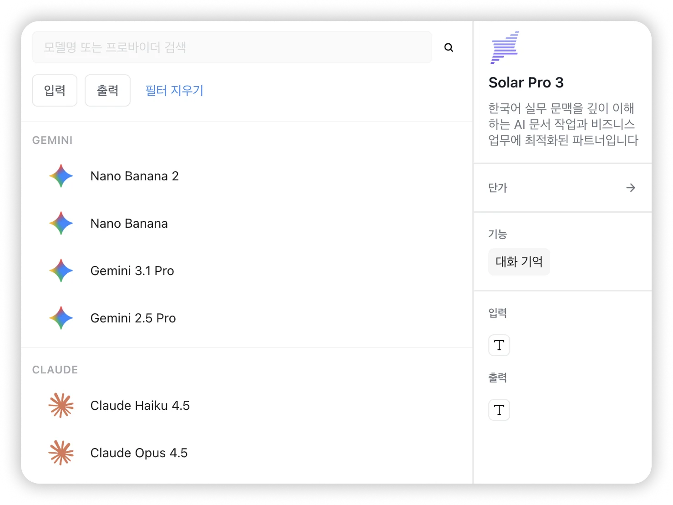Click the Gemini 2.5 Pro star icon
The height and width of the screenshot is (505, 673).
pos(61,318)
